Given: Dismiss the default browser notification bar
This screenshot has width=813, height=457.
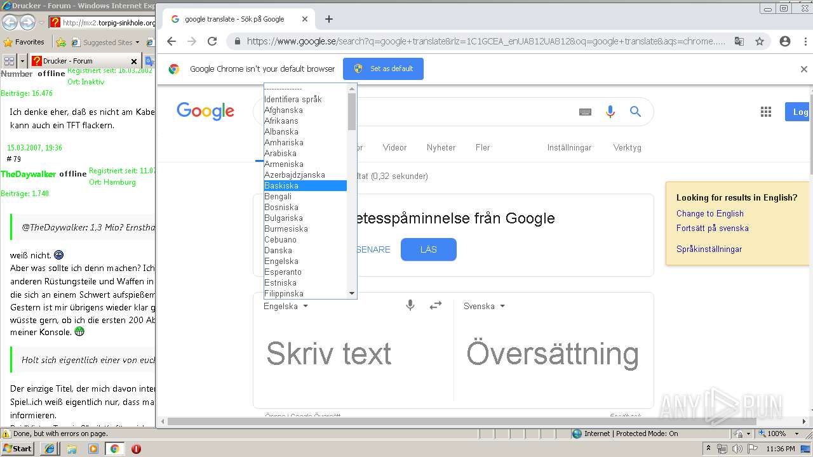Looking at the screenshot, I should point(803,69).
